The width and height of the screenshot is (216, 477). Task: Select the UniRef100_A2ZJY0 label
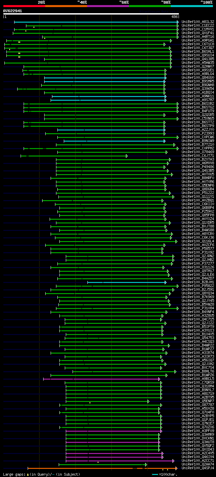(x=198, y=130)
